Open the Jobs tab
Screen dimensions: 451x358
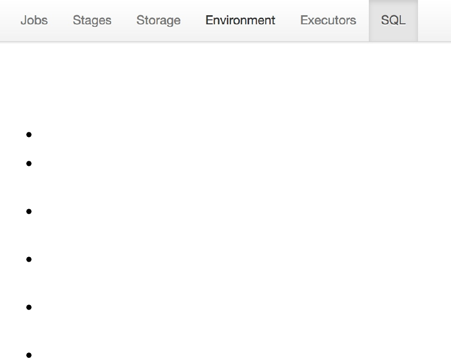[34, 20]
